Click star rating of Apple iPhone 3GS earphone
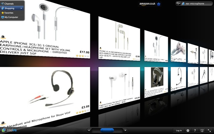 (x=83, y=56)
